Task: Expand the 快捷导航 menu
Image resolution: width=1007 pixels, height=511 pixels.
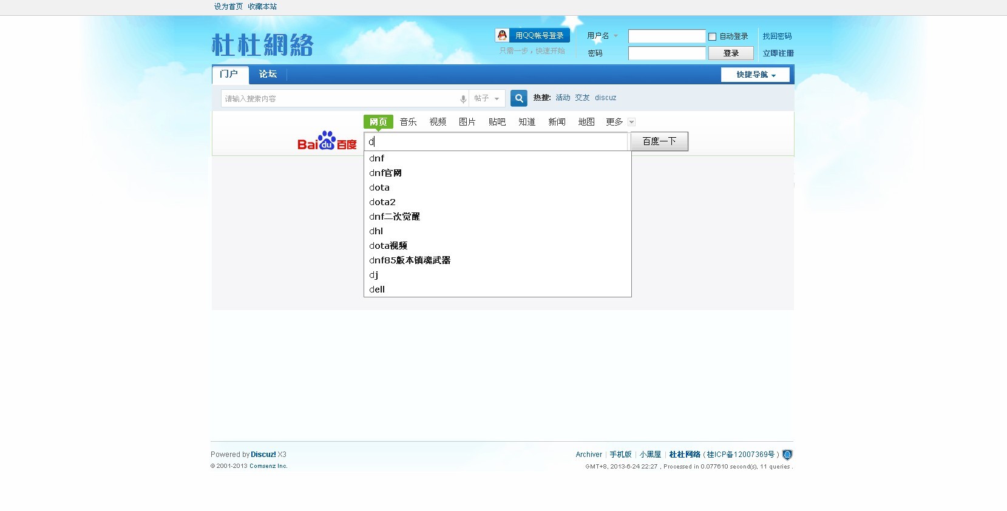Action: pos(756,75)
